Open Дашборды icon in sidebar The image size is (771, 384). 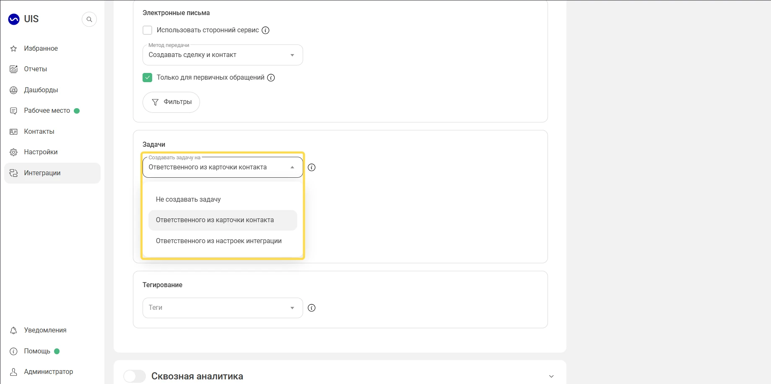[x=13, y=90]
